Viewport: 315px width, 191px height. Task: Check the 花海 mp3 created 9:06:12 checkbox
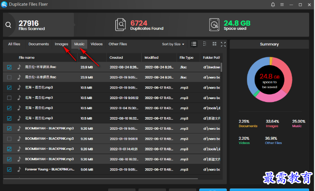coord(9,98)
